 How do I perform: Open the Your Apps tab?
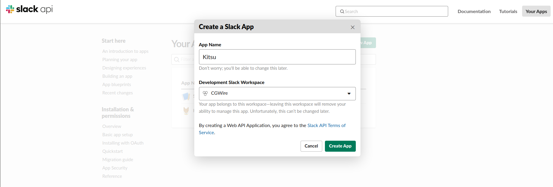tap(536, 12)
